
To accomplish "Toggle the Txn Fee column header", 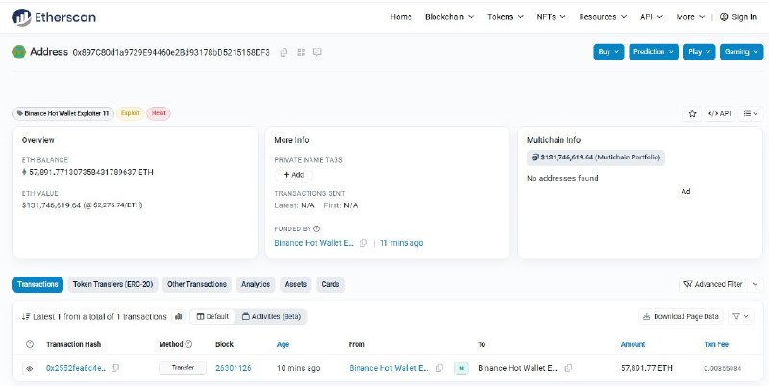I will pyautogui.click(x=716, y=344).
